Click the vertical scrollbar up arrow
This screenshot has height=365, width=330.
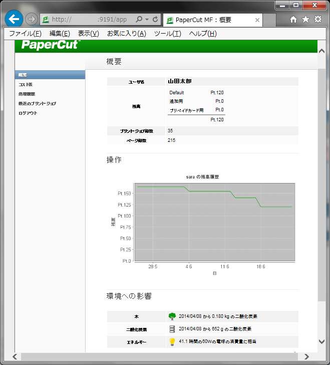click(321, 51)
